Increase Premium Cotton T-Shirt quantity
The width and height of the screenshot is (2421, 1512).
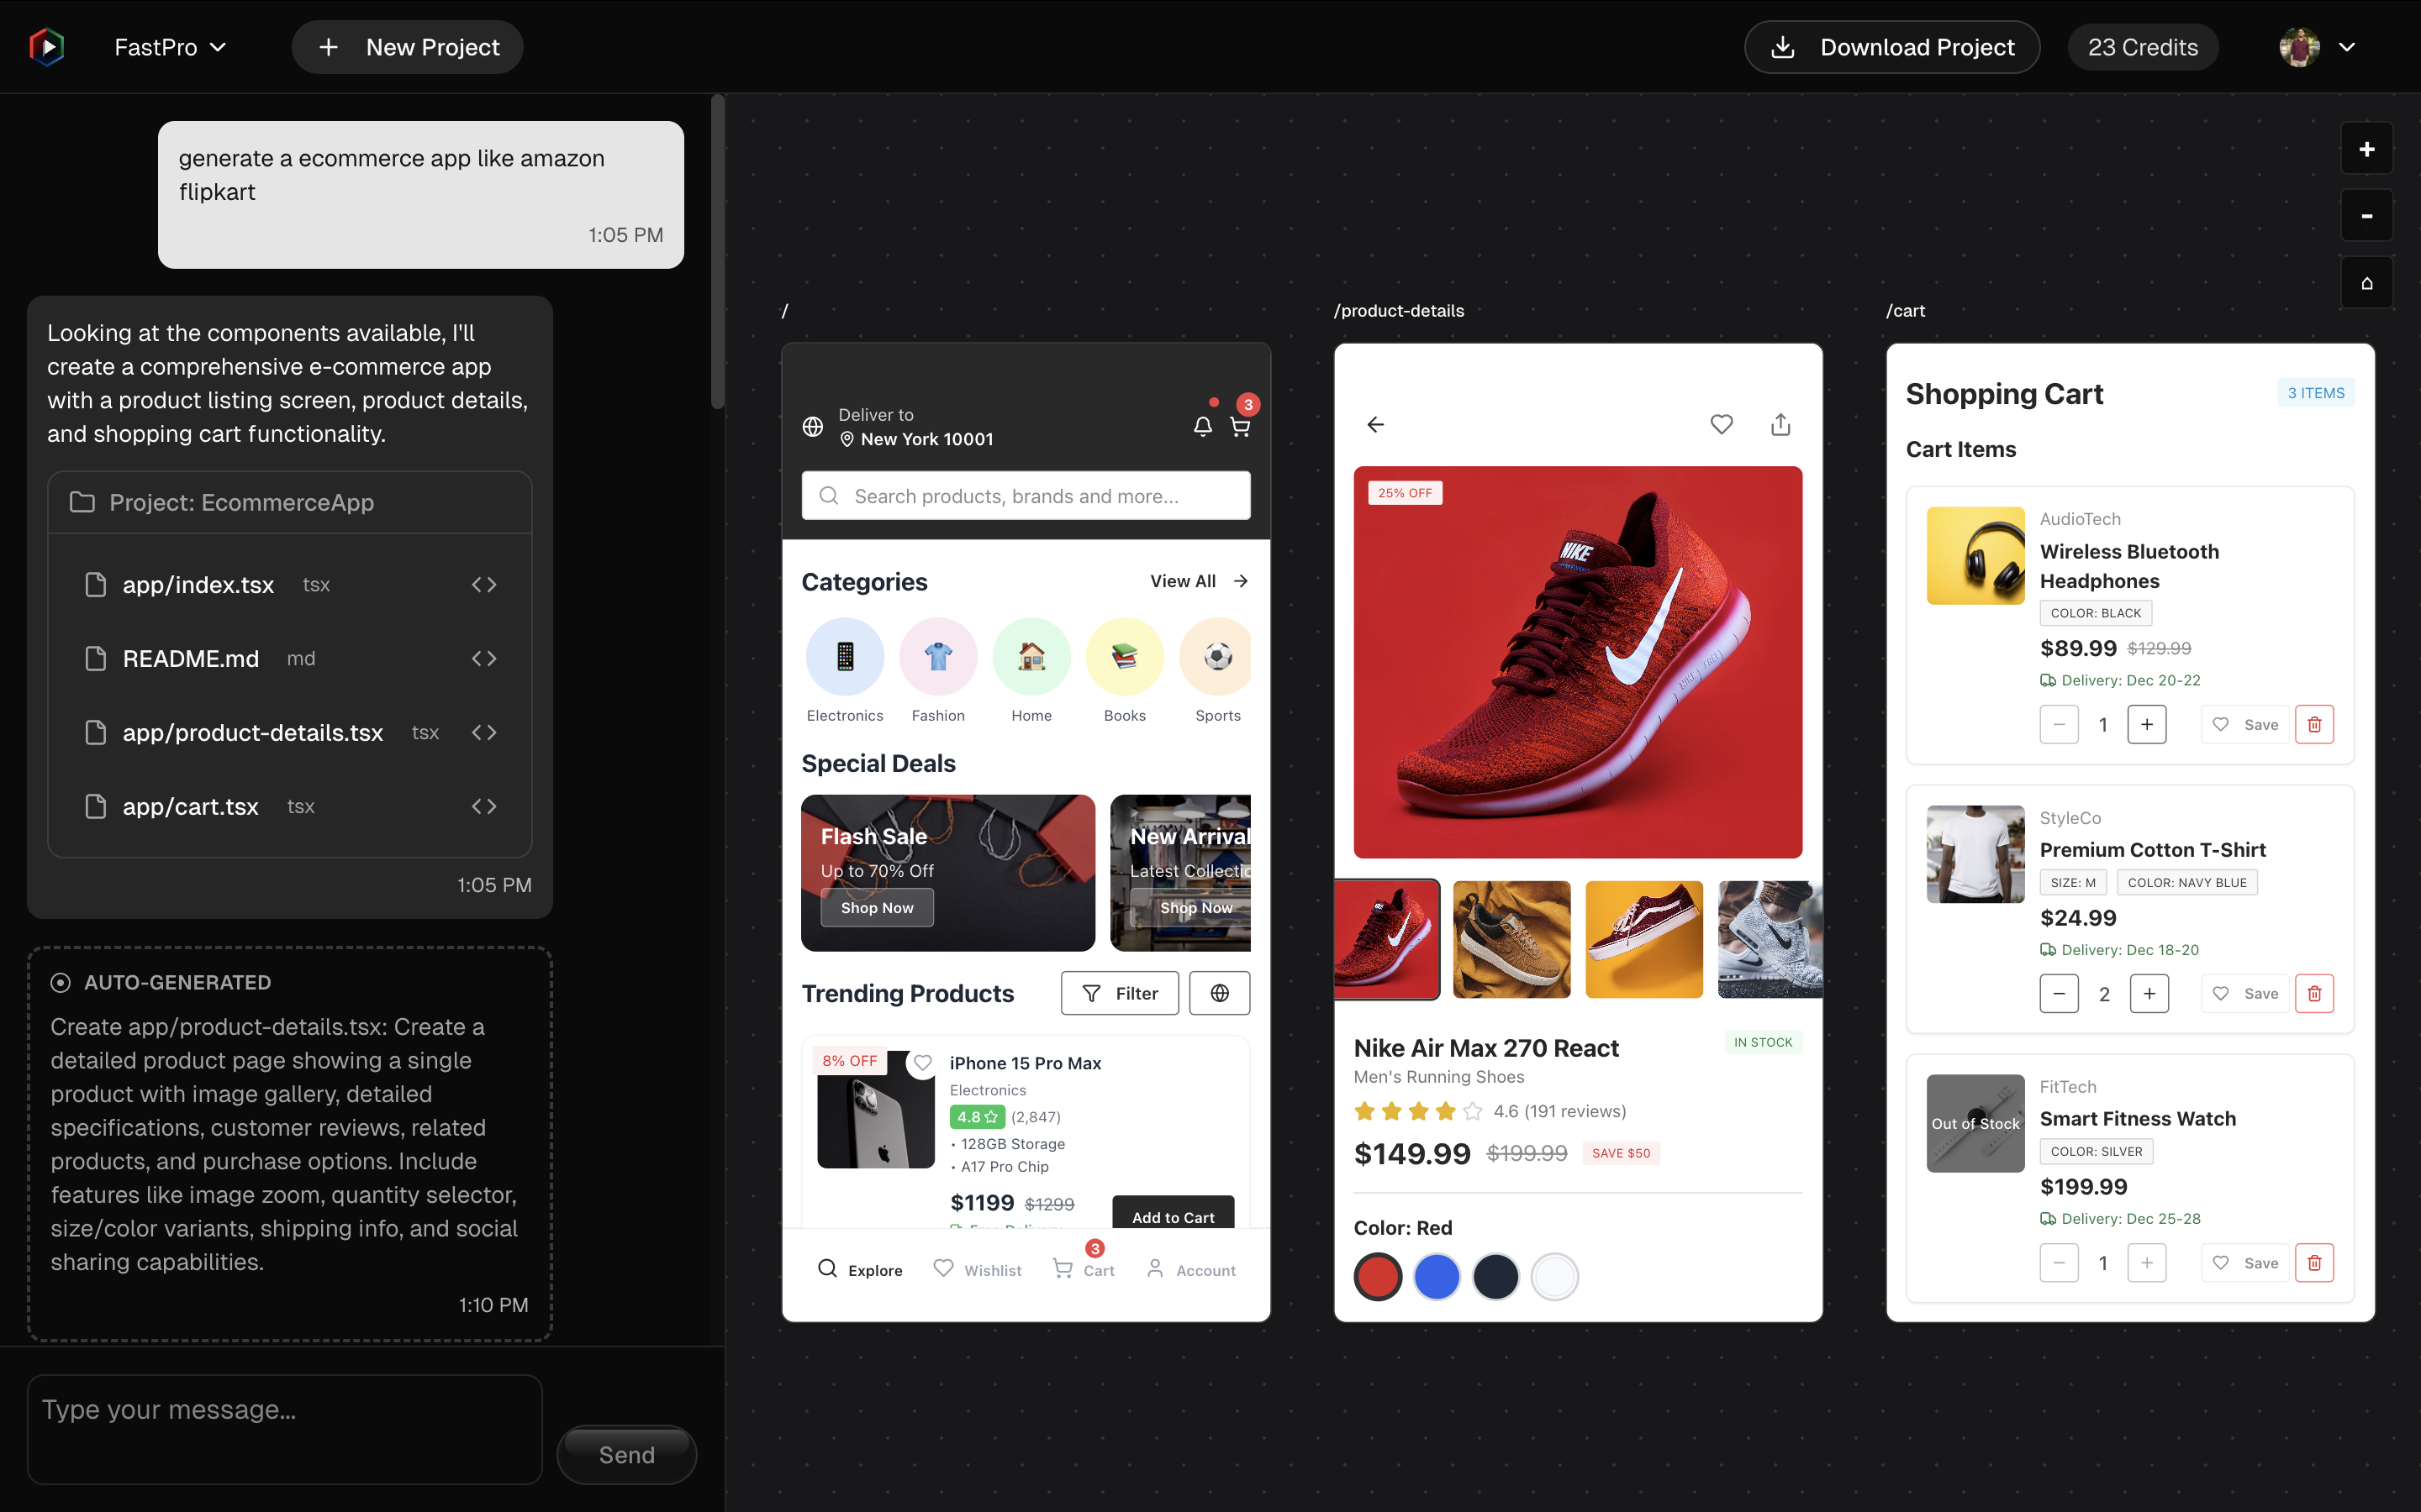(2149, 994)
